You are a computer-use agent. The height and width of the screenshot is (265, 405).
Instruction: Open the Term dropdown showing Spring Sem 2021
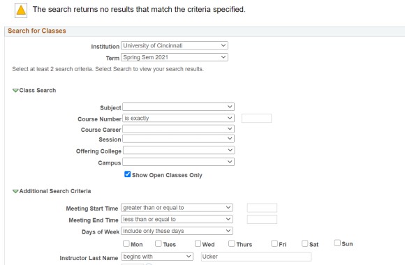pyautogui.click(x=175, y=57)
